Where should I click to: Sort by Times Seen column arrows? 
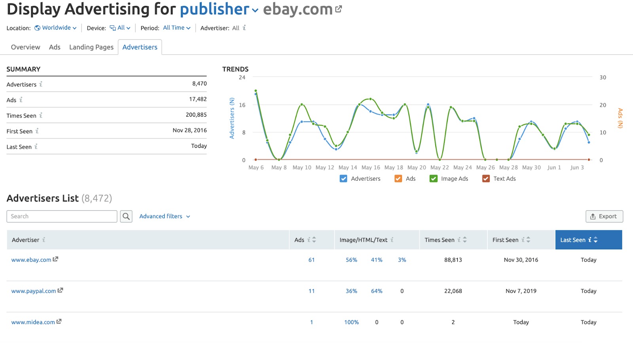465,239
